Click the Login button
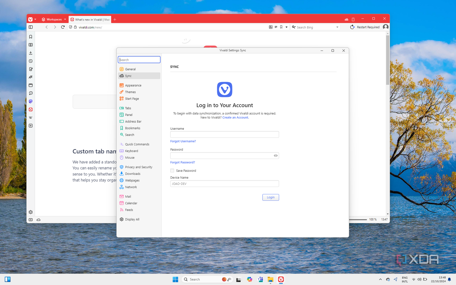456x285 pixels. 271,197
